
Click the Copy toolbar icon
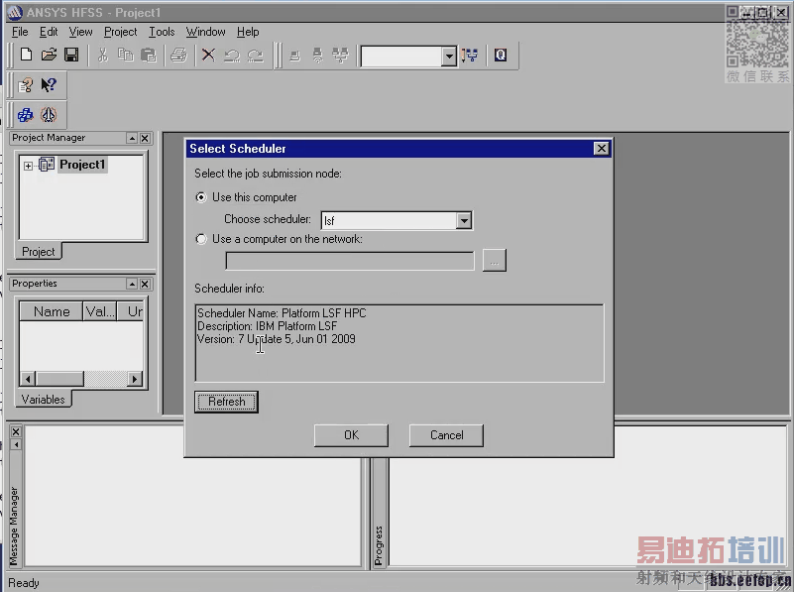click(126, 55)
